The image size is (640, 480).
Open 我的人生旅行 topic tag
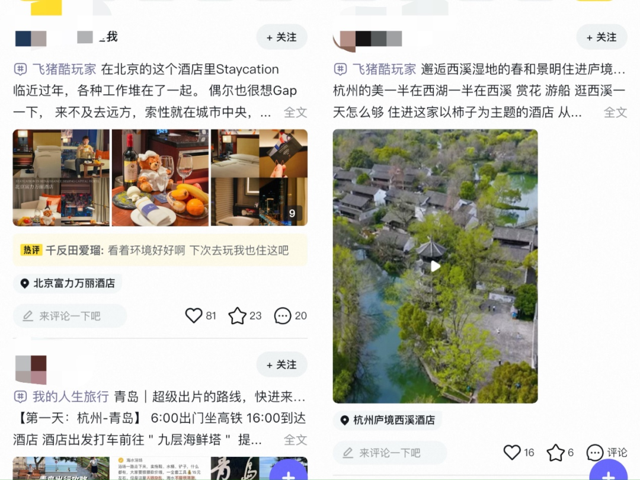click(70, 396)
